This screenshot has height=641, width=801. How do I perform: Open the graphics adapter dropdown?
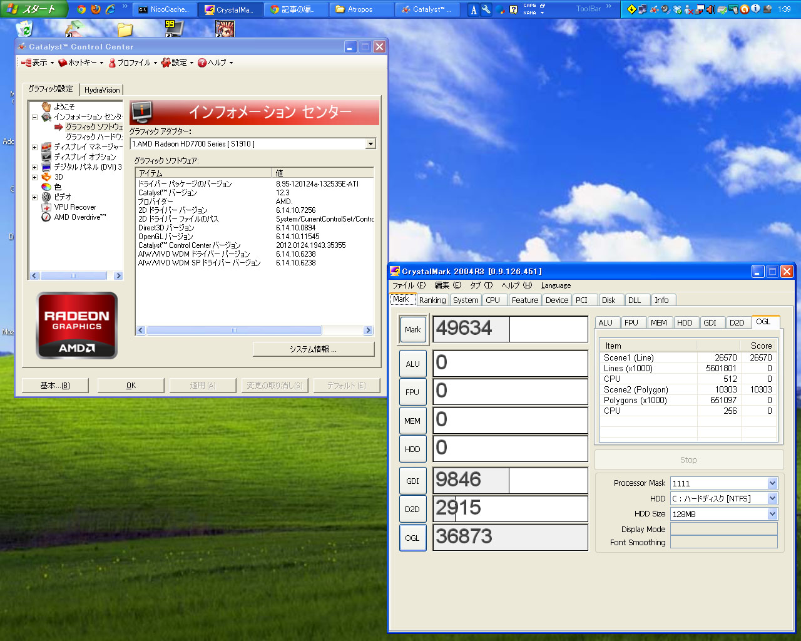tap(370, 144)
